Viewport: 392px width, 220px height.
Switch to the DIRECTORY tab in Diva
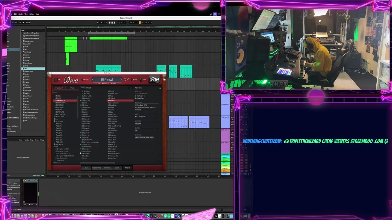(59, 88)
